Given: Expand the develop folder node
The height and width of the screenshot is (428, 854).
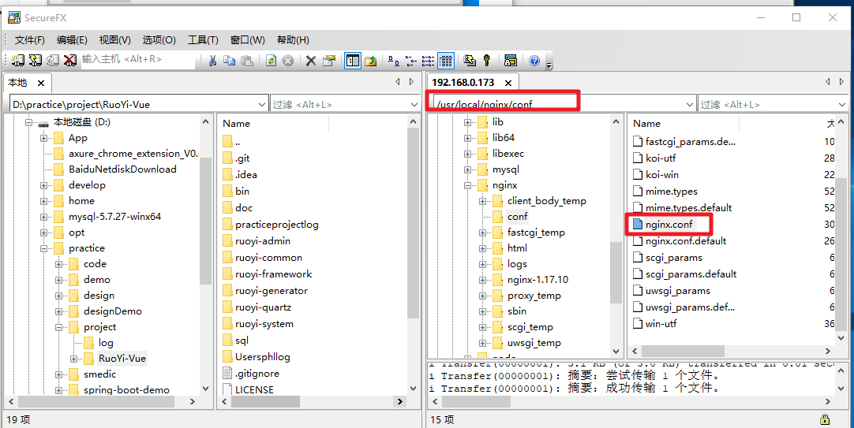Looking at the screenshot, I should click(x=43, y=185).
